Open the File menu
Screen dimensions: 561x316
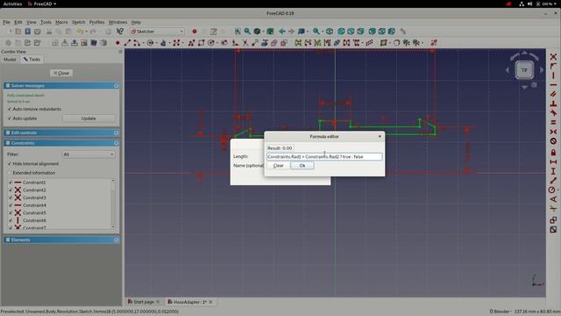click(x=6, y=22)
